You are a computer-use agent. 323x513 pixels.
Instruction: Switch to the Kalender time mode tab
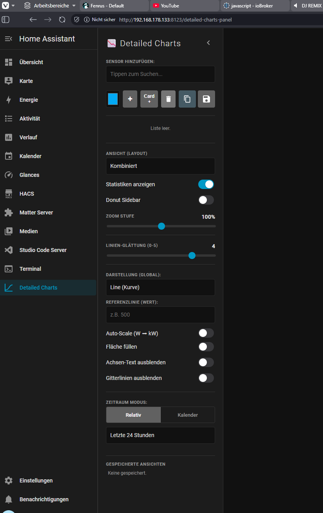[188, 415]
